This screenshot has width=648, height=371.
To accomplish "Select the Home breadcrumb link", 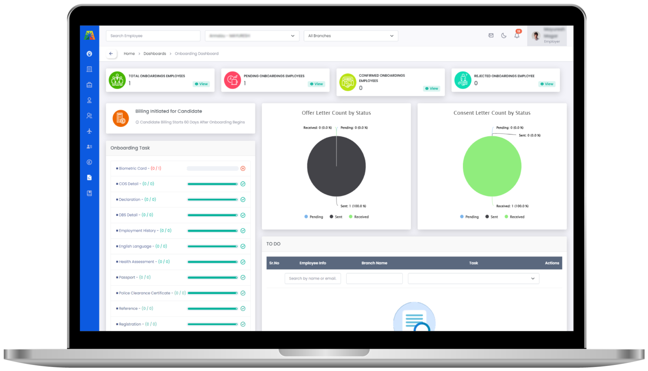I will coord(129,53).
